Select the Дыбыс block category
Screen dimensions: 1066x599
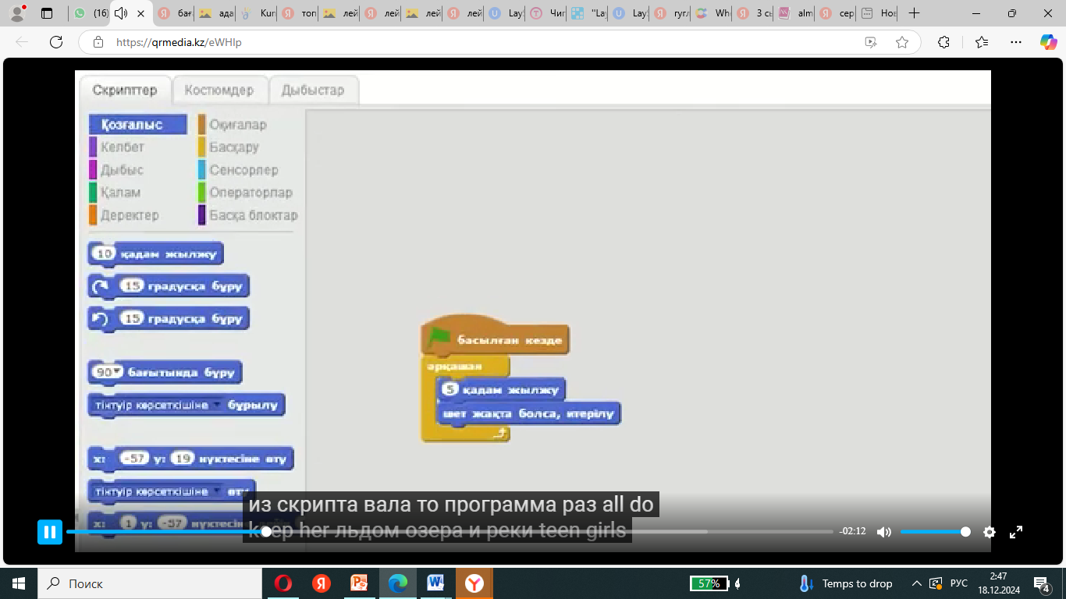pyautogui.click(x=117, y=170)
